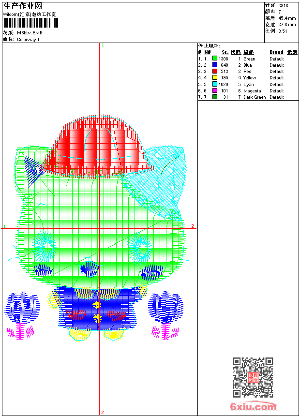
Task: Click the '描述' column header
Action: click(x=249, y=52)
